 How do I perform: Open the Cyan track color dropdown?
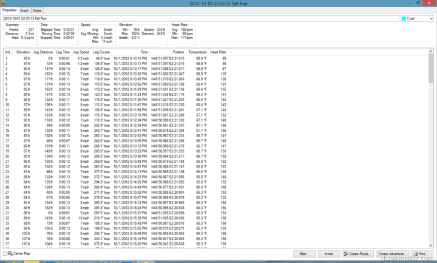coord(417,18)
